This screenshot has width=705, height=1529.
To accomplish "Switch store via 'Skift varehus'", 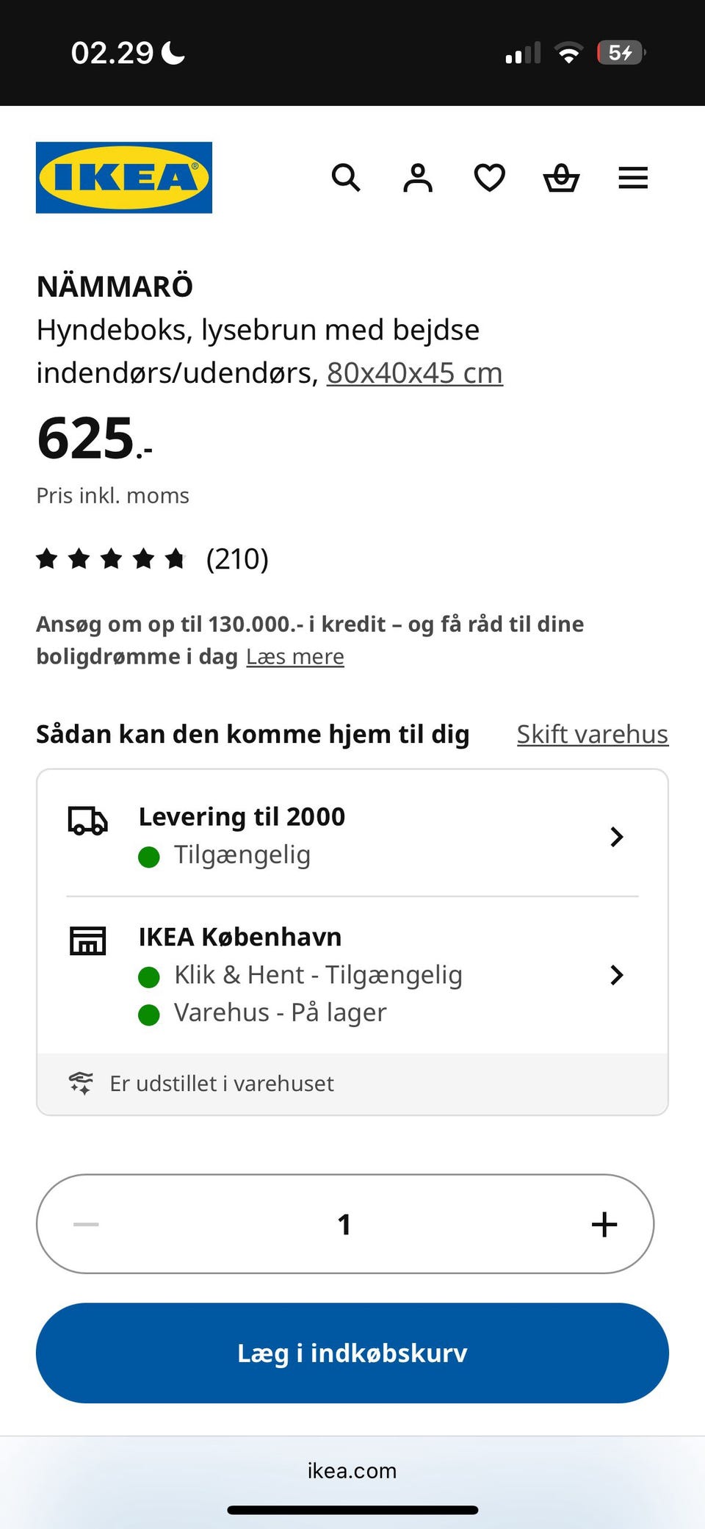I will pyautogui.click(x=591, y=733).
